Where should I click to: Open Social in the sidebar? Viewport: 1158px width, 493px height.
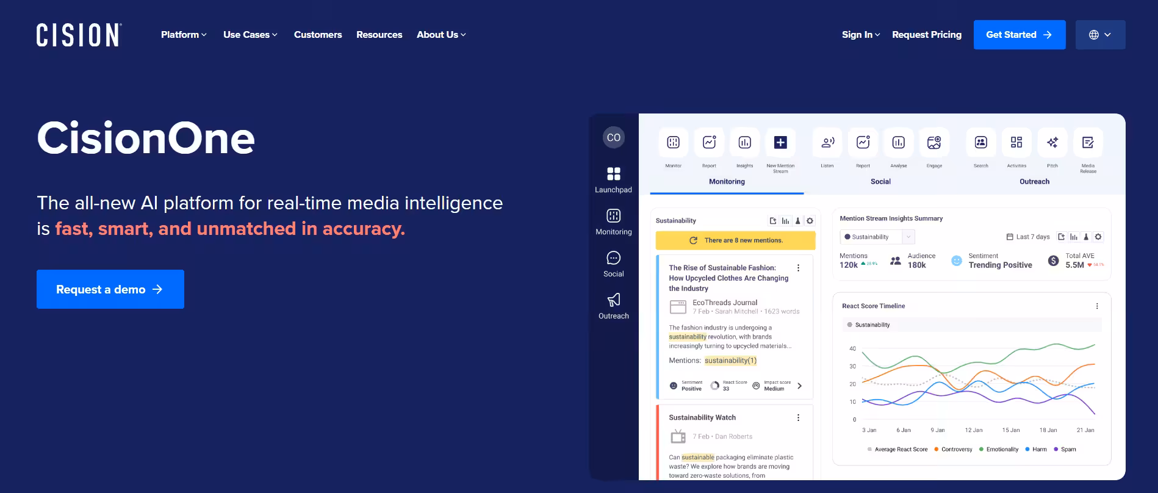tap(614, 264)
